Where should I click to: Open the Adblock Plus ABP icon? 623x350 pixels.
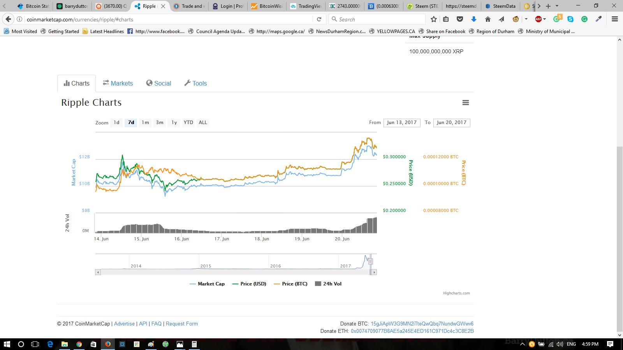(539, 19)
